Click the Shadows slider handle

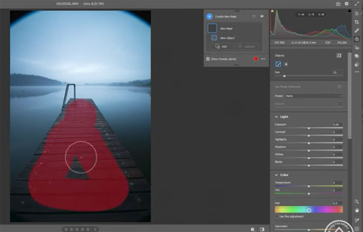click(x=309, y=151)
